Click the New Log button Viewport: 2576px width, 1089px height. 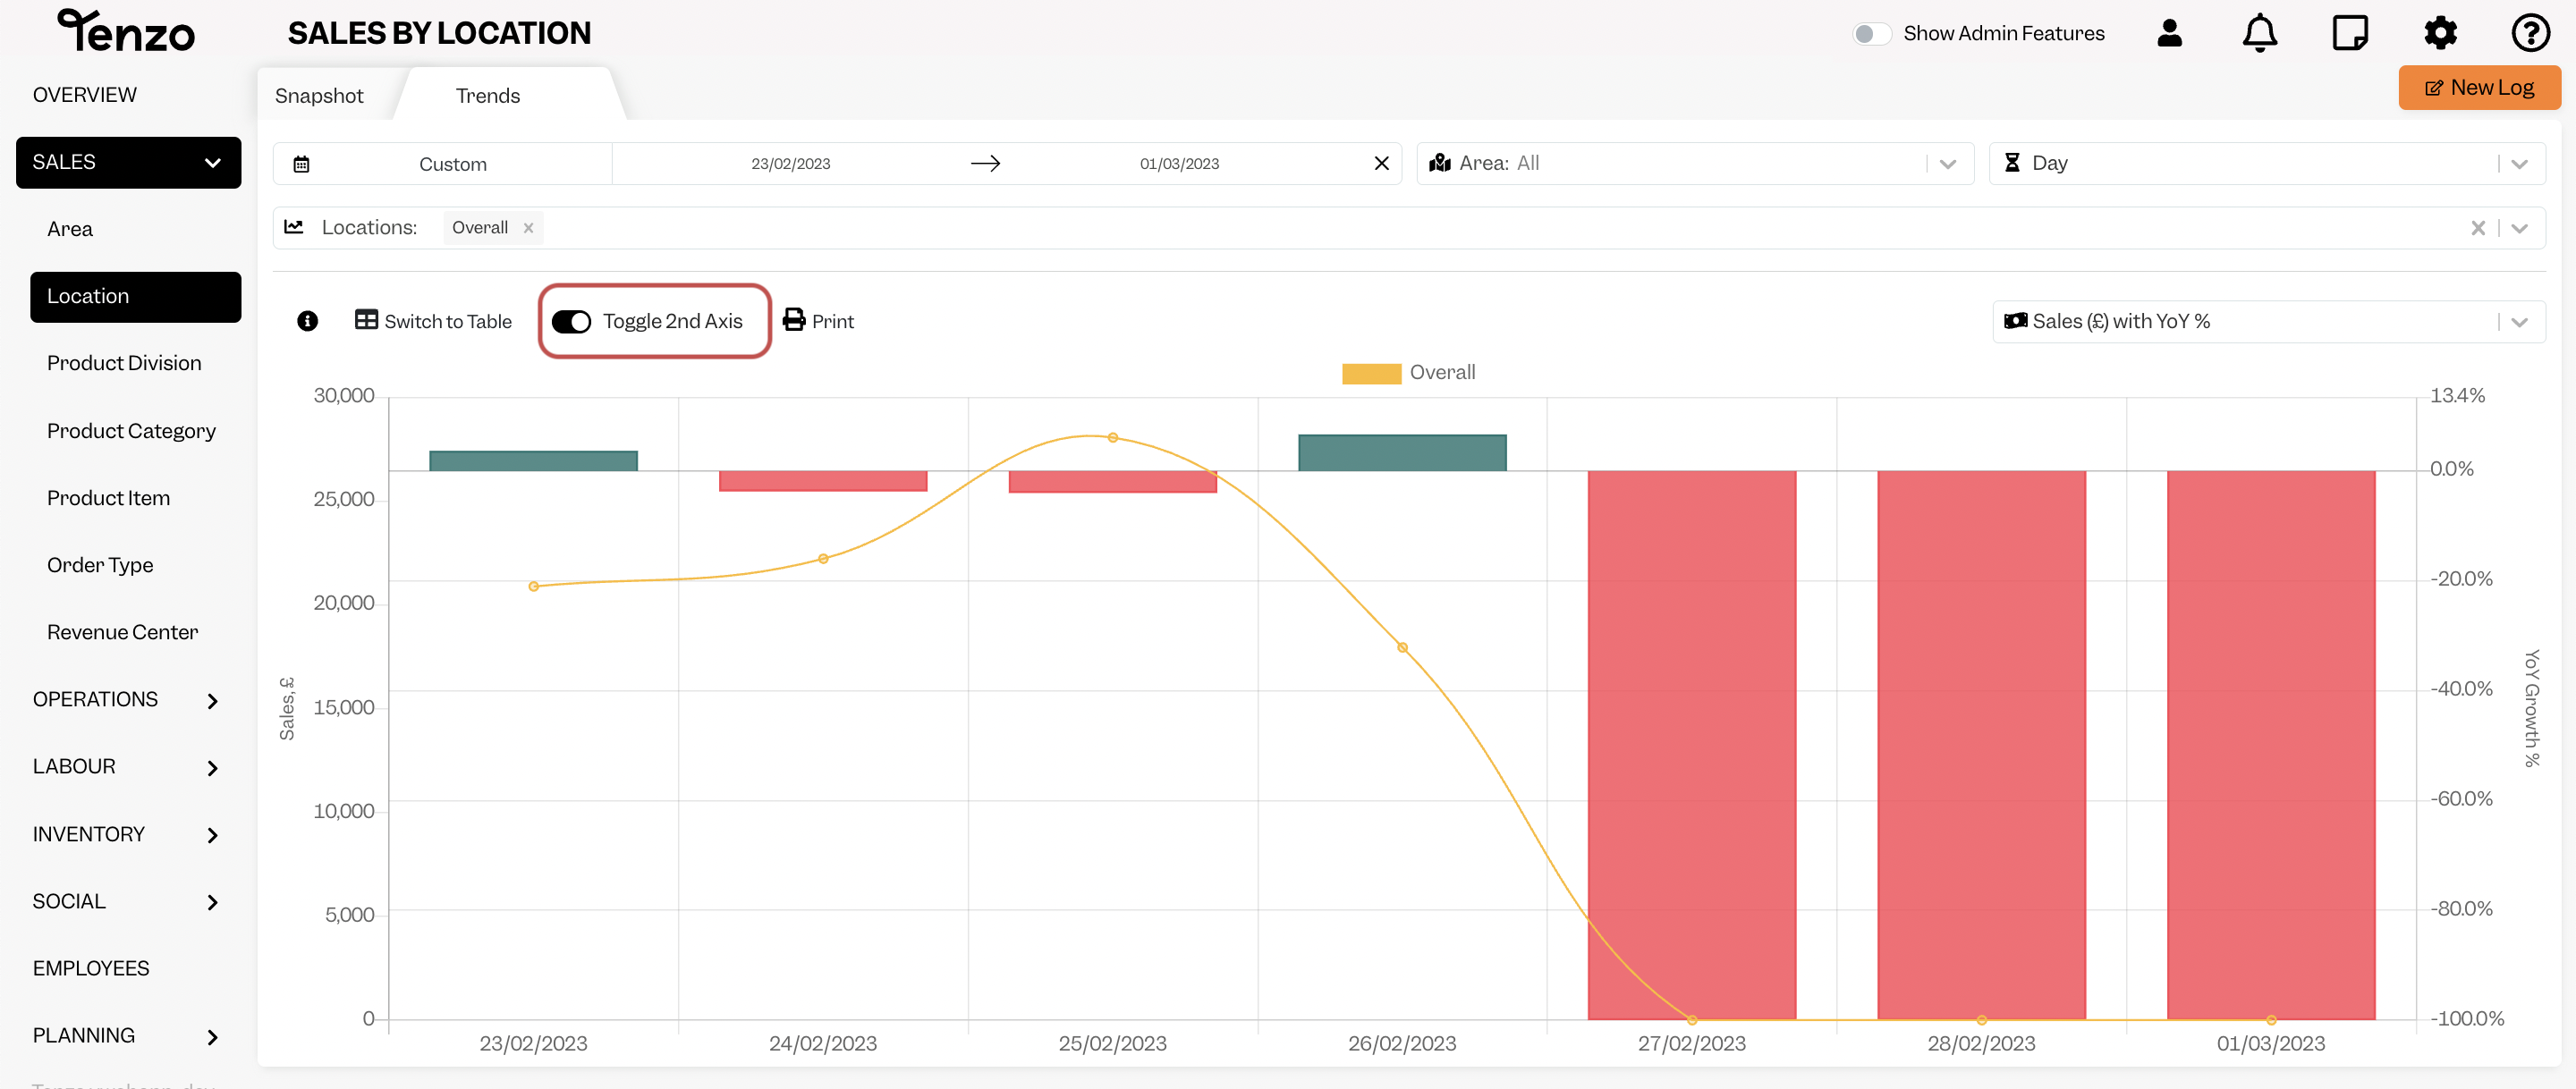coord(2479,88)
